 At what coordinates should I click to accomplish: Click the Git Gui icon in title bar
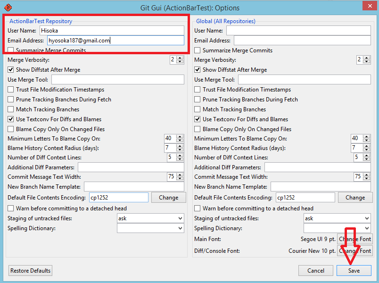point(8,8)
